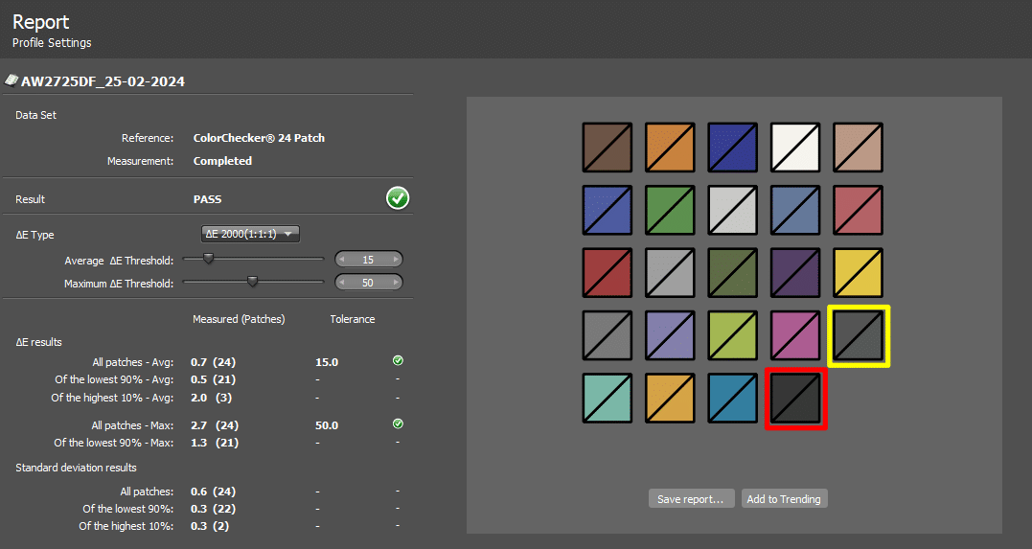1032x549 pixels.
Task: Select the red-bordered black patch
Action: click(795, 399)
